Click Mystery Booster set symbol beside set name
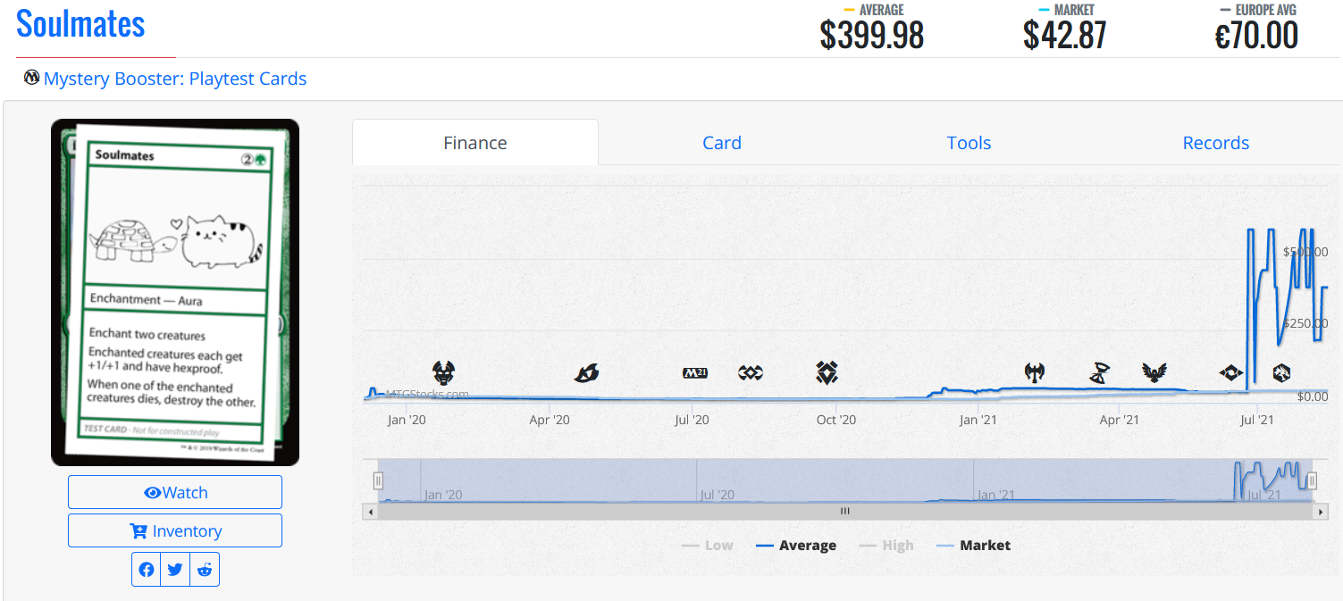The height and width of the screenshot is (601, 1343). click(32, 78)
